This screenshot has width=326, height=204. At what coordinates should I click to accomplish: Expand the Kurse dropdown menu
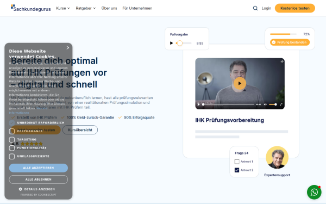pos(63,8)
